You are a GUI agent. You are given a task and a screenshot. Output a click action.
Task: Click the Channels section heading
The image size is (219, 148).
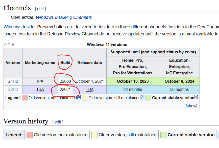(x=17, y=8)
